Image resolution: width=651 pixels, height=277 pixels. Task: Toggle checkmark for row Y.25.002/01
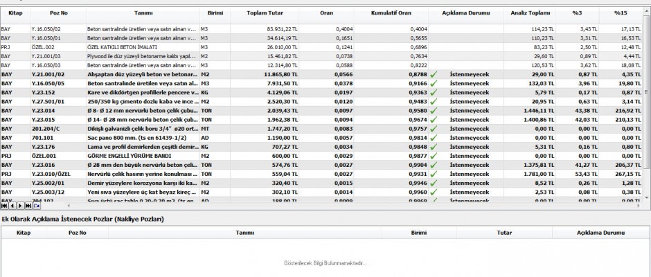point(434,182)
